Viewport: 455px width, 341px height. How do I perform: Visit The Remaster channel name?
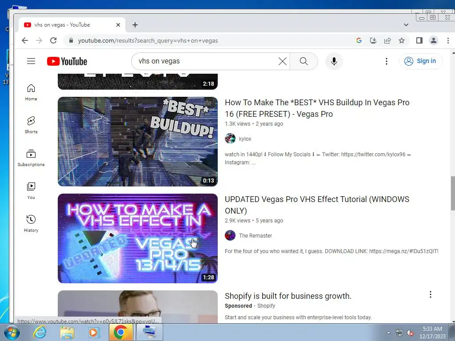click(x=255, y=236)
